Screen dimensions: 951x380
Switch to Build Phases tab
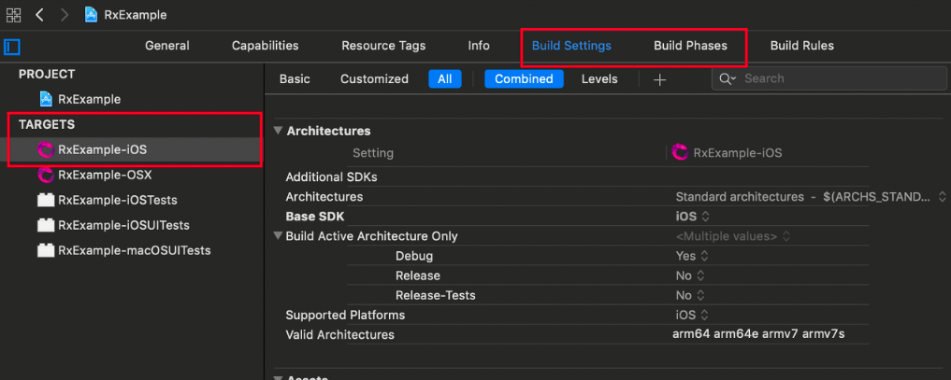click(690, 46)
